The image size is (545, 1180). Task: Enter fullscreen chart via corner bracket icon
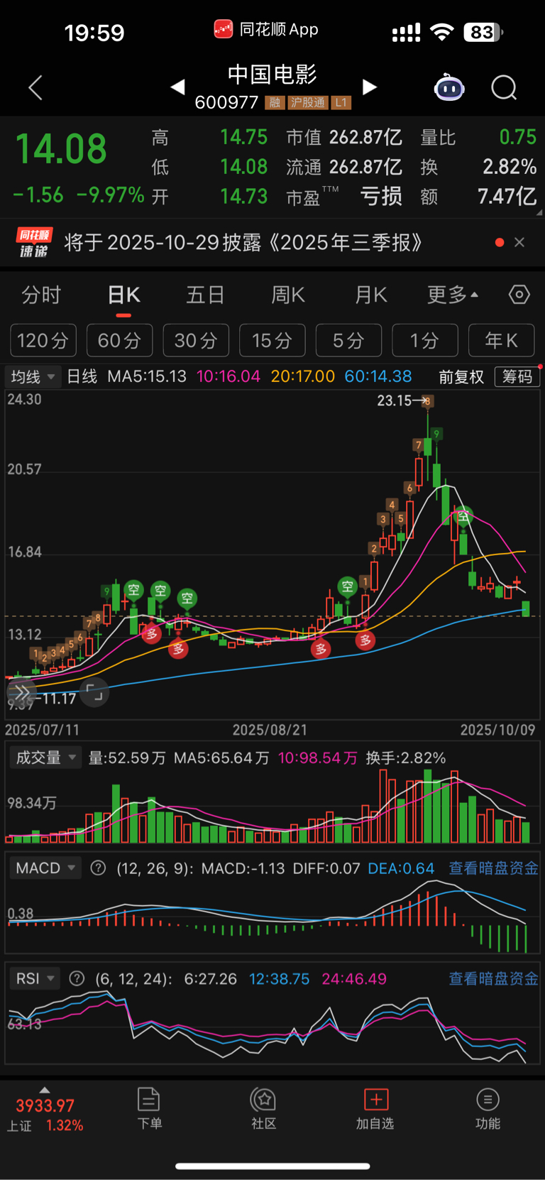94,692
